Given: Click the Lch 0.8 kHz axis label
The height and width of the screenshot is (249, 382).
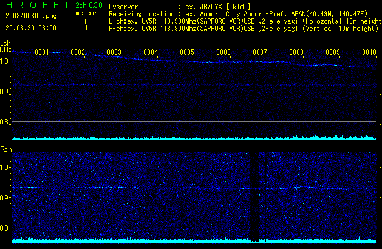Looking at the screenshot, I should tap(4, 122).
